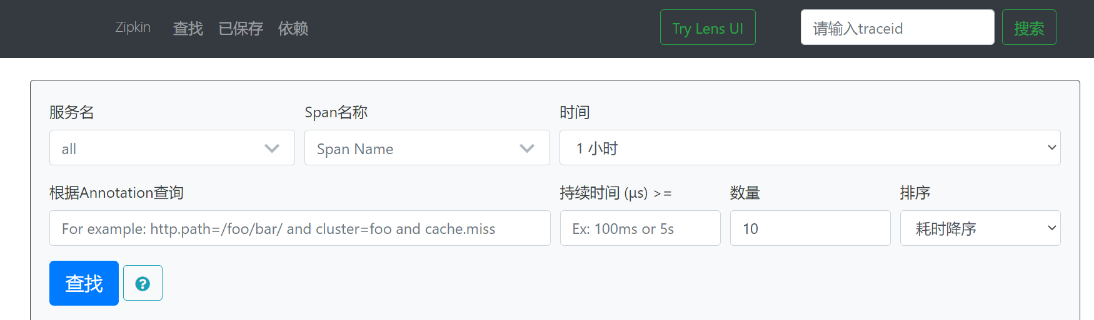Image resolution: width=1094 pixels, height=320 pixels.
Task: Open the Span Name dropdown chevron
Action: pos(527,148)
